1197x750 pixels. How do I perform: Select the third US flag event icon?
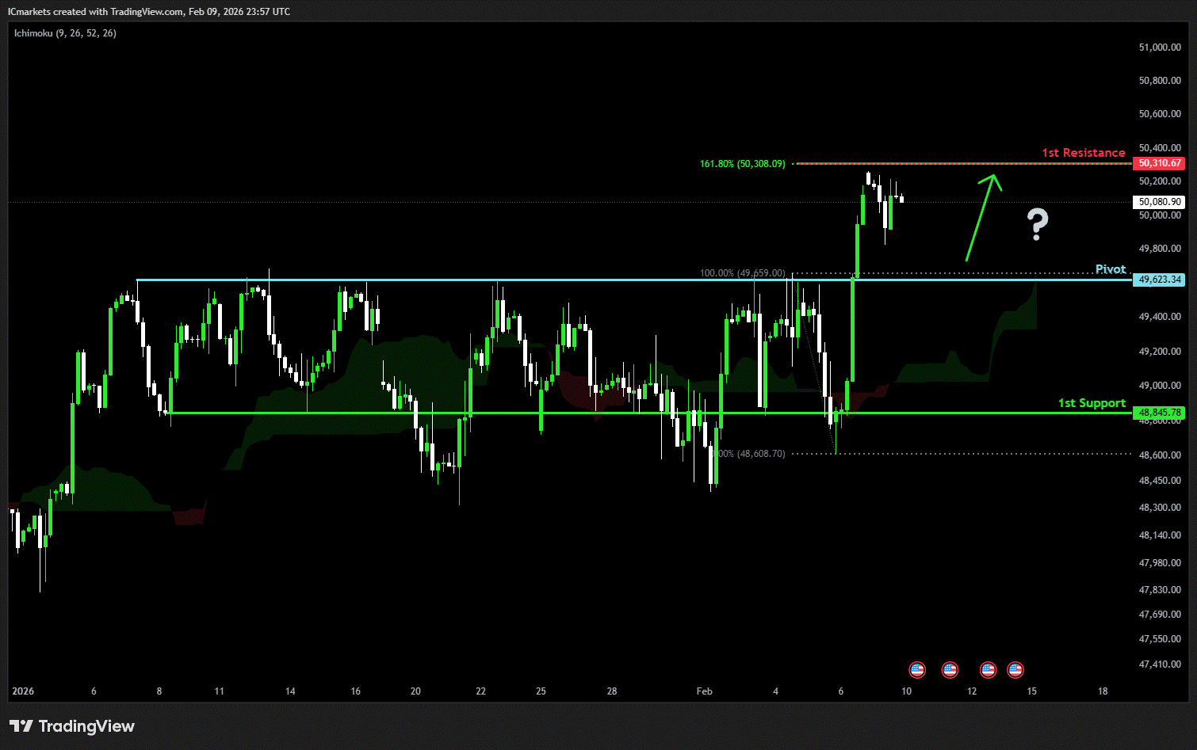(988, 670)
